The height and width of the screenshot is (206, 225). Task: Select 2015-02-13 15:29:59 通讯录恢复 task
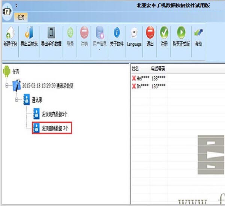click(x=48, y=86)
